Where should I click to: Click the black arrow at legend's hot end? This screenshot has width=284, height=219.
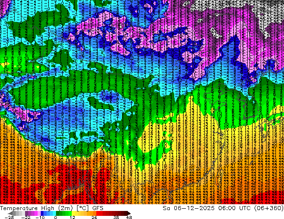click(129, 213)
